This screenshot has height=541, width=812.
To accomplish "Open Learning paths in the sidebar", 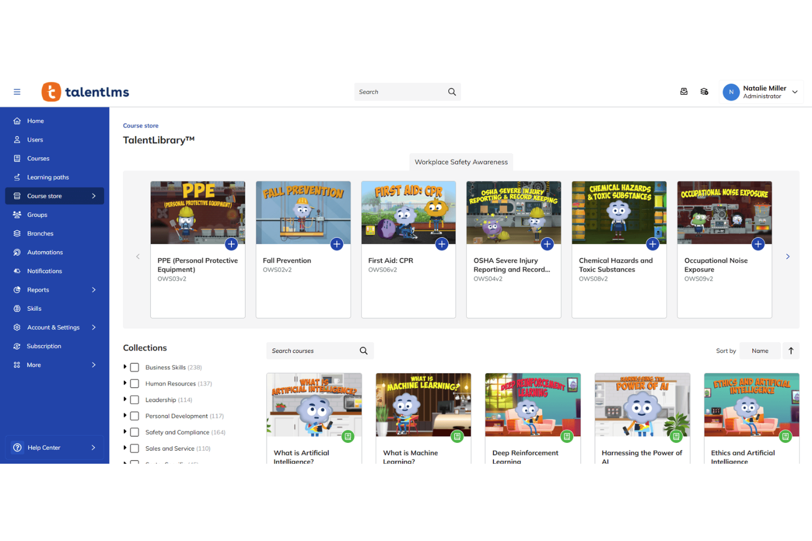I will pyautogui.click(x=48, y=178).
